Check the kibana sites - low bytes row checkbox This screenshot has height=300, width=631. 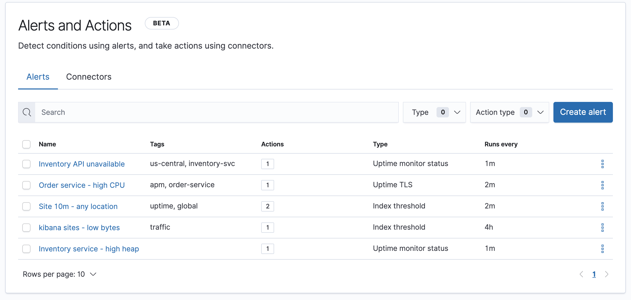pyautogui.click(x=26, y=228)
